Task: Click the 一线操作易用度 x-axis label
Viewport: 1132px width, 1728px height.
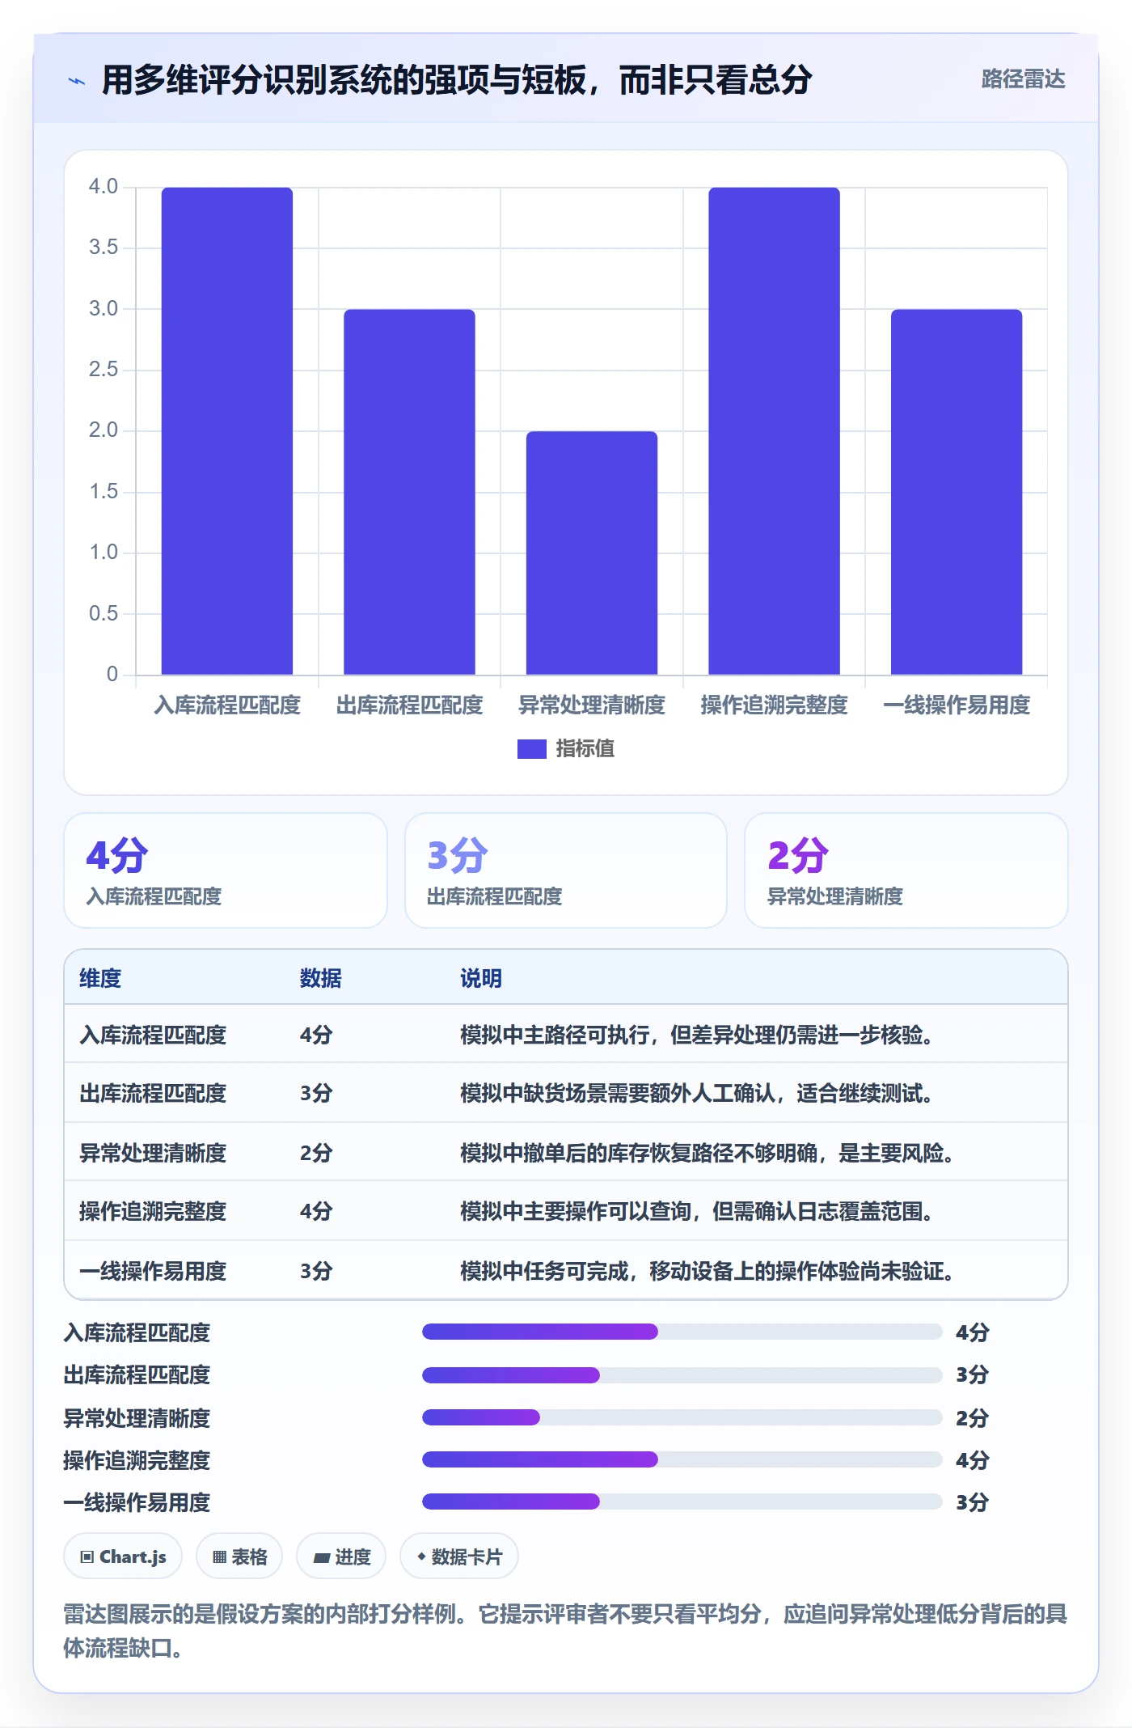Action: click(957, 705)
